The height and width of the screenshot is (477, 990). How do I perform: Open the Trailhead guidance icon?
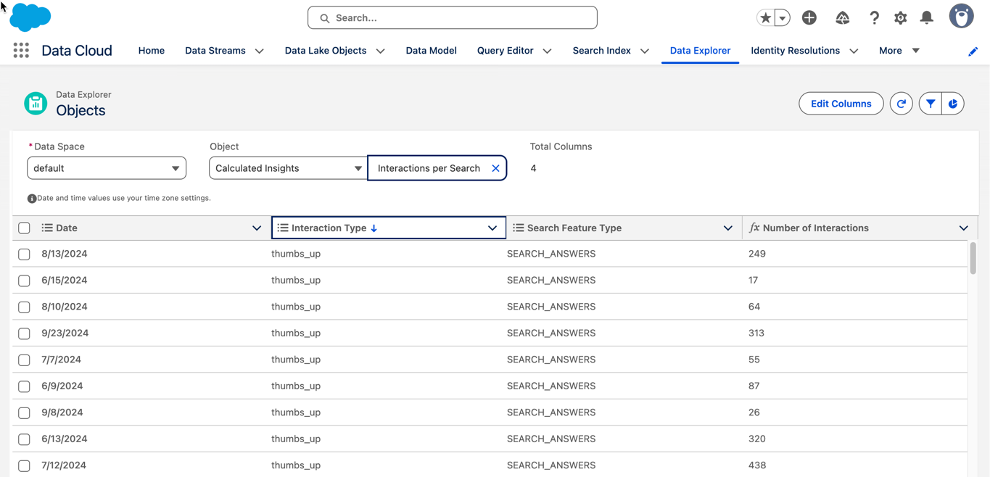(842, 18)
